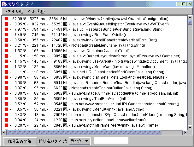
Task: Click red square icon for java.awt.Window#<init> row
Action: [6, 19]
